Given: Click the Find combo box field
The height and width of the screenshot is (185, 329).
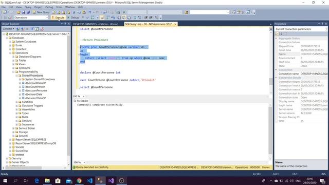Looking at the screenshot, I should (x=209, y=12).
